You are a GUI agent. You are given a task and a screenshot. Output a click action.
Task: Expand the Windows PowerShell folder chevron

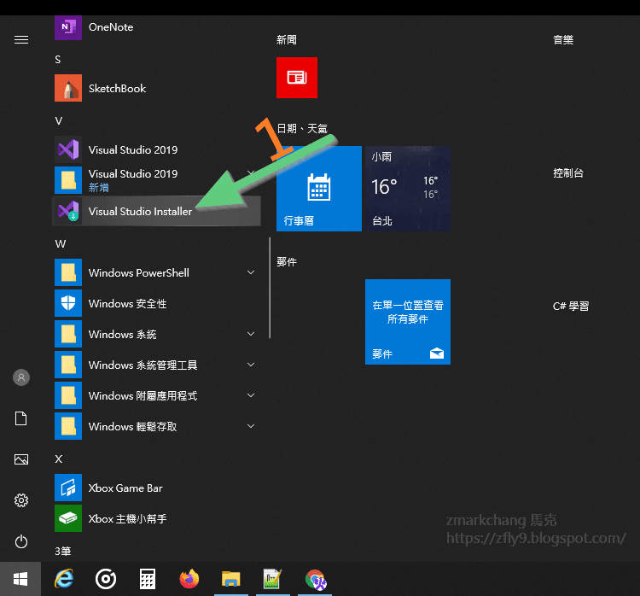pos(251,272)
